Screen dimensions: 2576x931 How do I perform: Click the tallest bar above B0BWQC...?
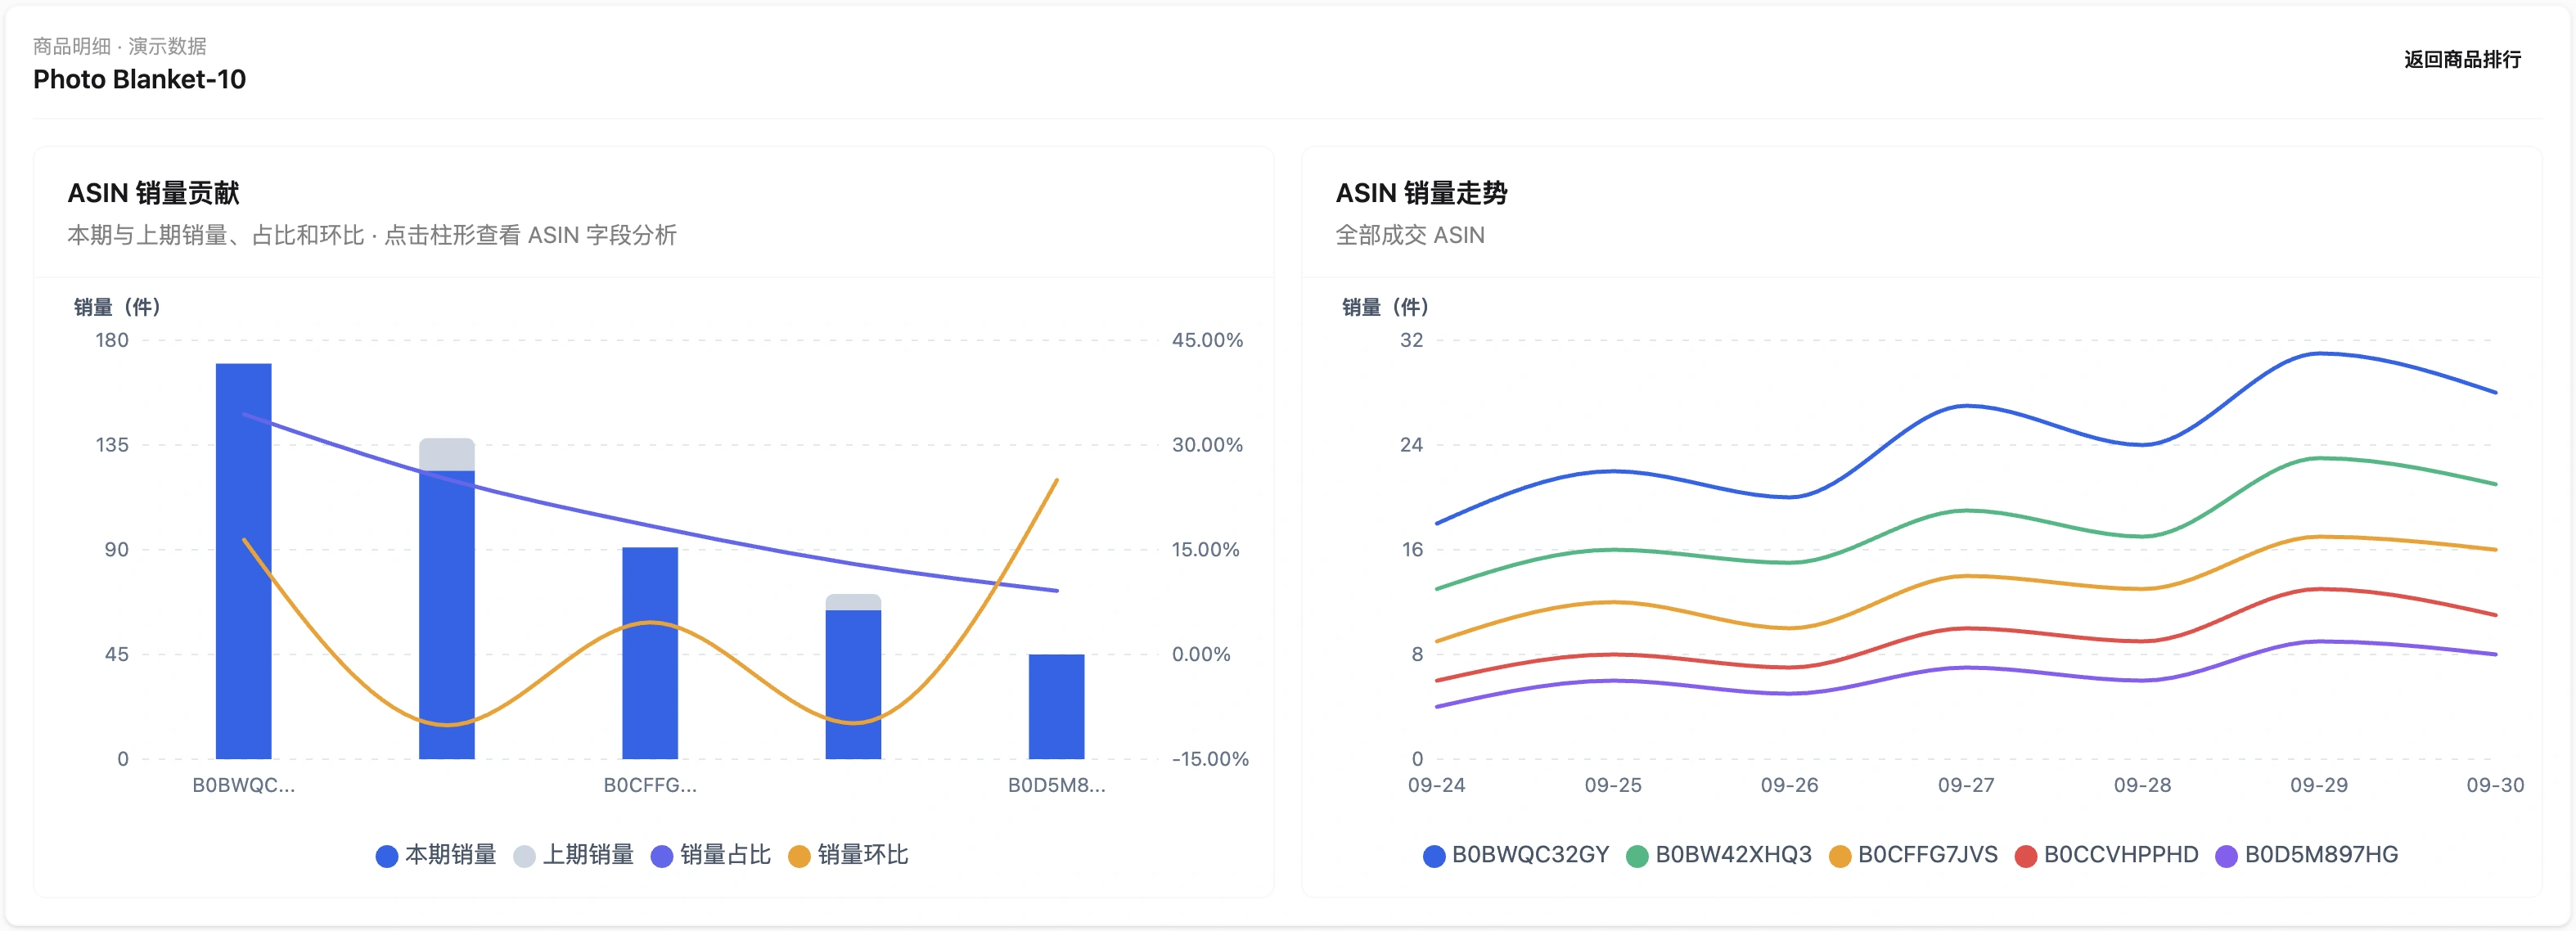(x=244, y=561)
